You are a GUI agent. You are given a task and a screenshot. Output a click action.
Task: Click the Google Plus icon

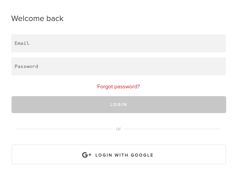[87, 155]
